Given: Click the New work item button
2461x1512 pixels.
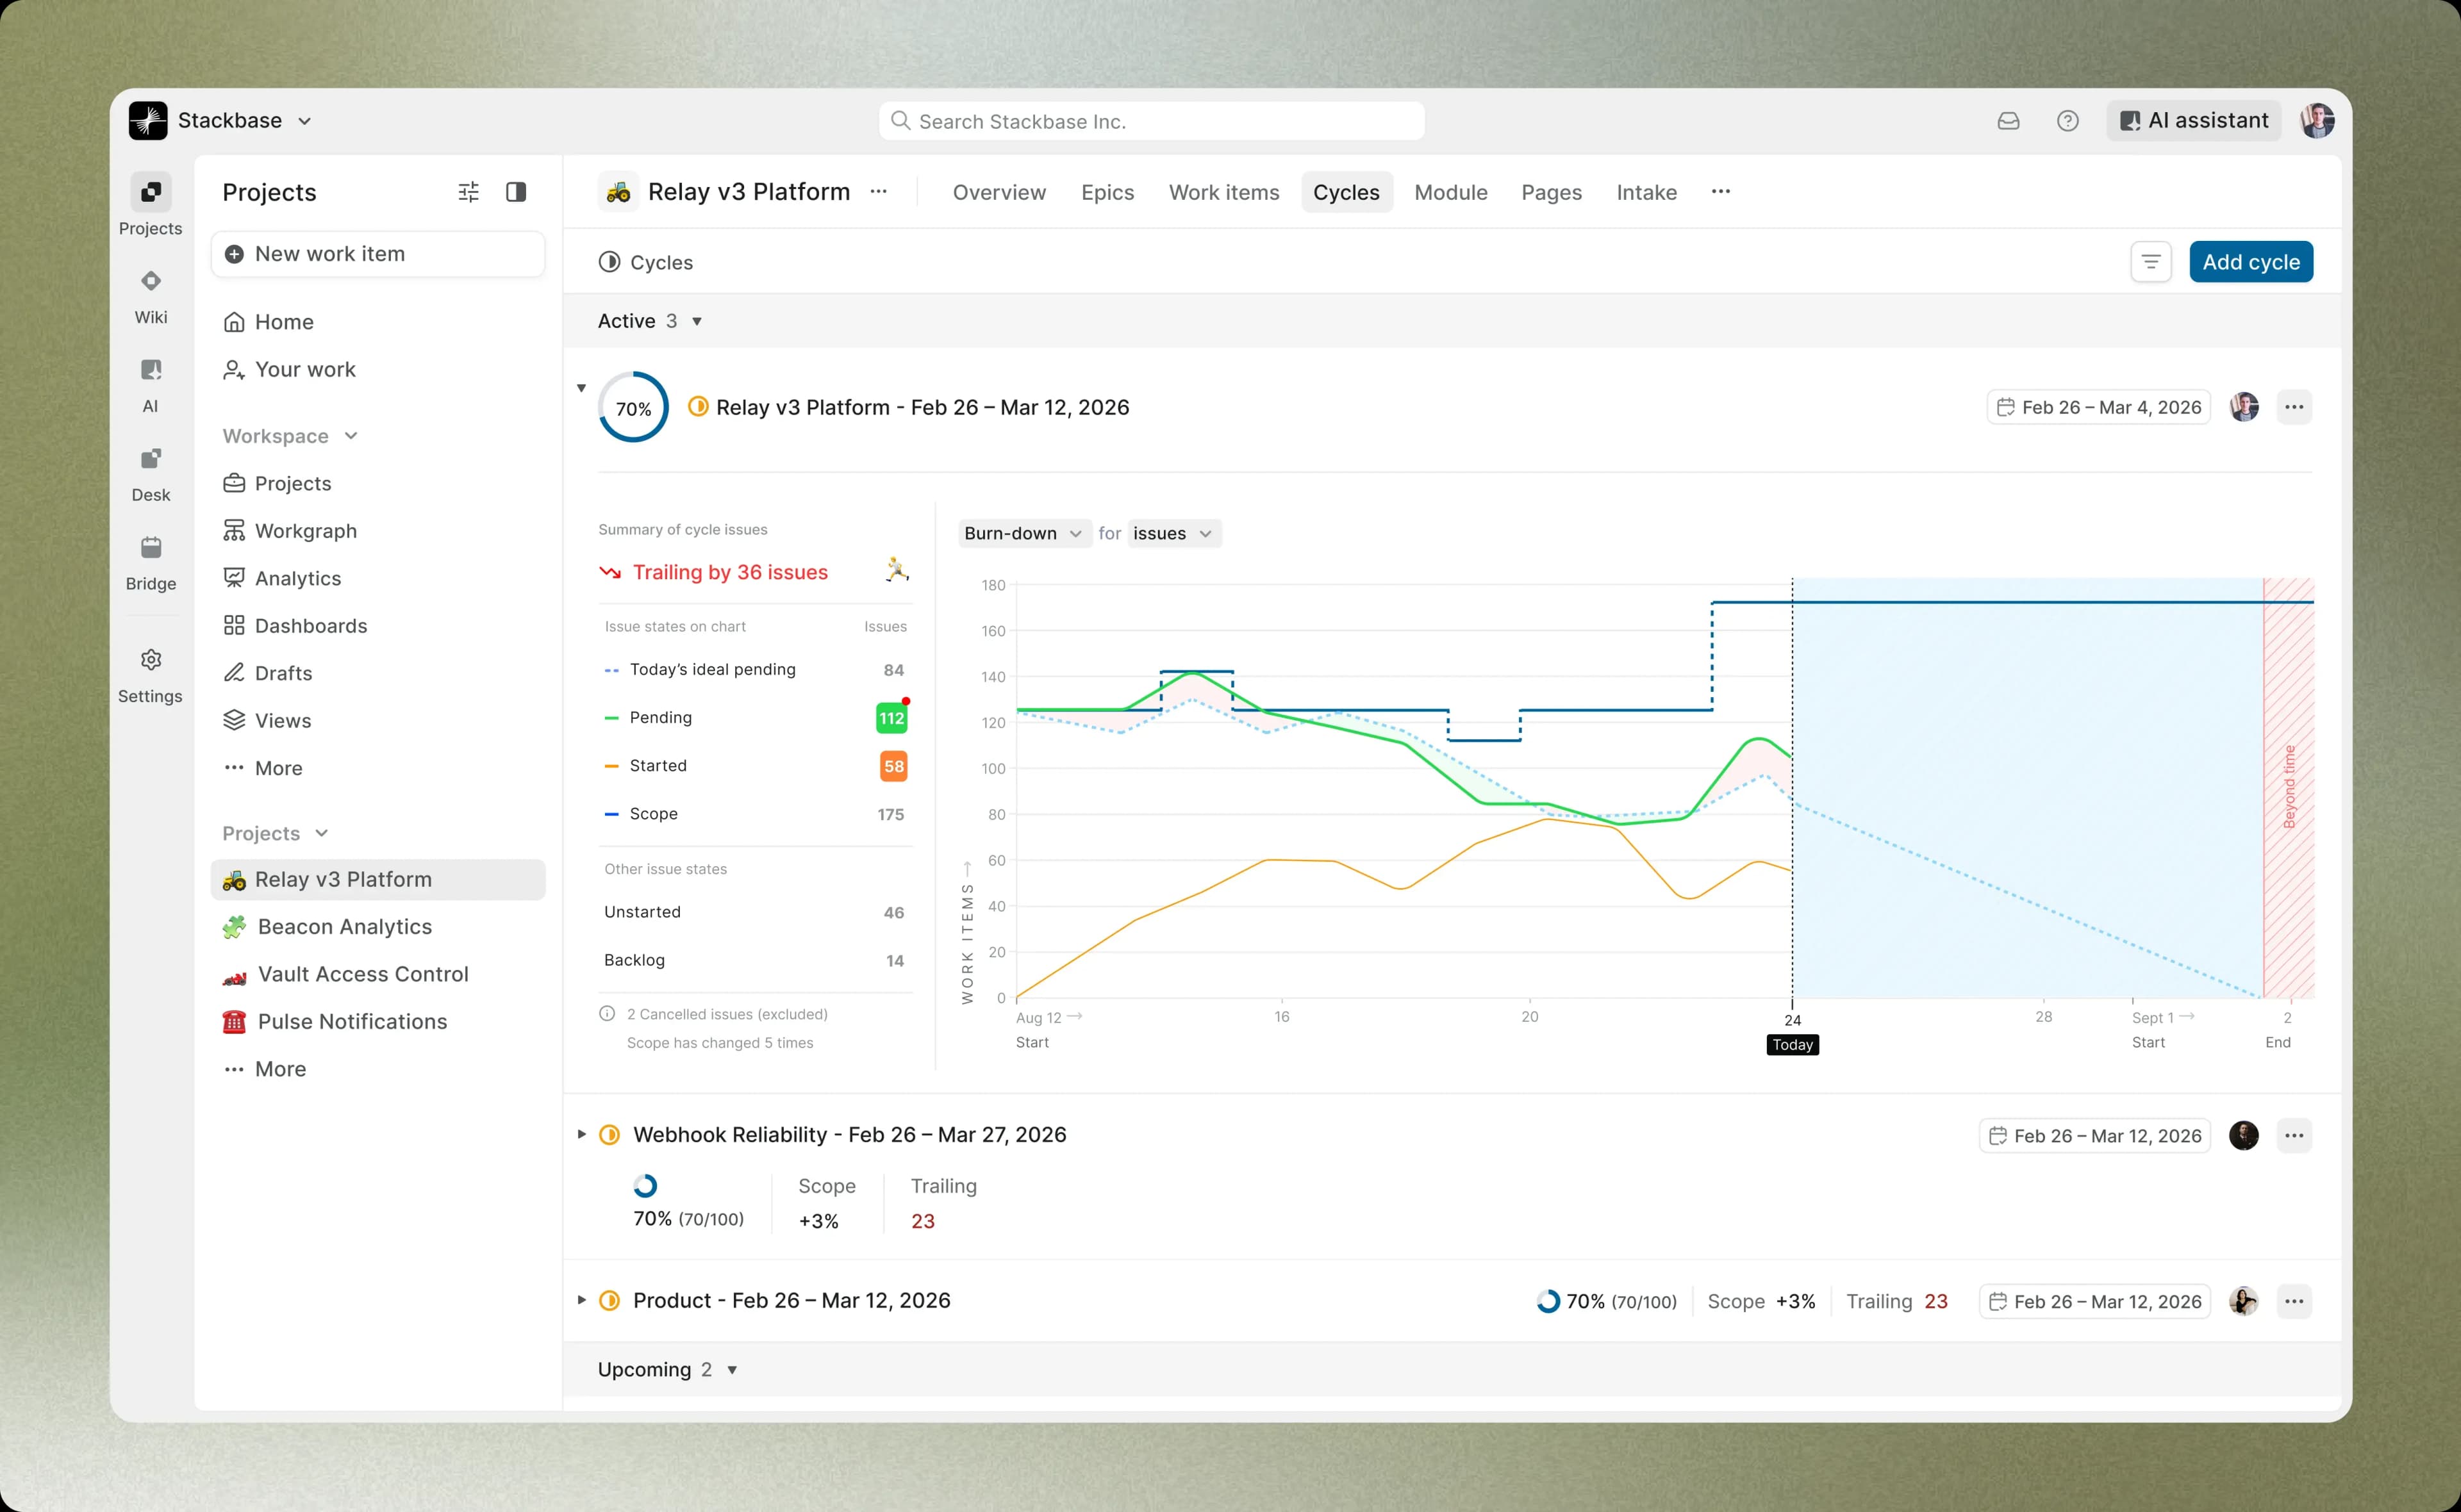Looking at the screenshot, I should [378, 254].
